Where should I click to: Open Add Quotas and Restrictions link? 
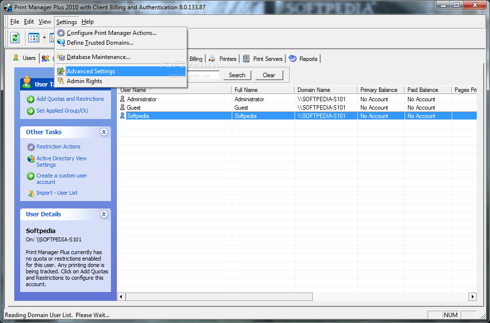click(70, 99)
